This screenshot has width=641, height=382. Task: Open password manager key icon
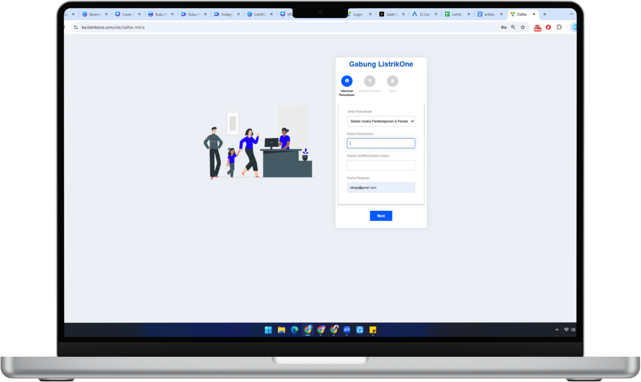point(503,28)
